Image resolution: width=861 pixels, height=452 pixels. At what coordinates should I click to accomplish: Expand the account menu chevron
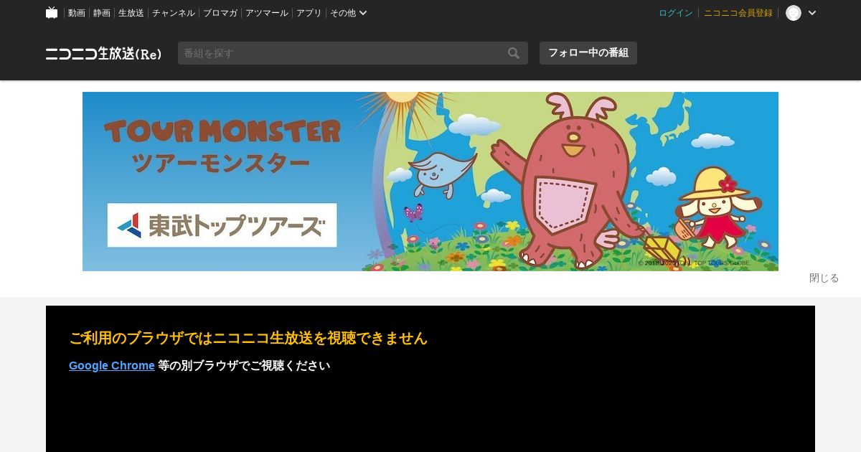click(812, 13)
